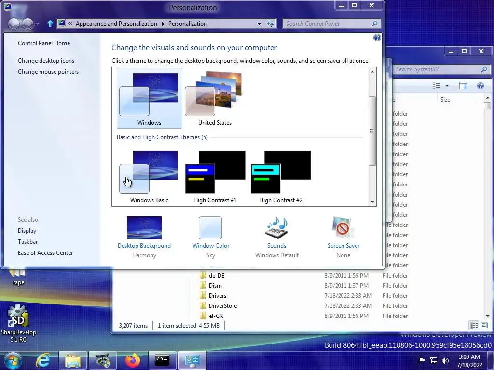
Task: Open the raccoon app on taskbar
Action: pyautogui.click(x=103, y=360)
